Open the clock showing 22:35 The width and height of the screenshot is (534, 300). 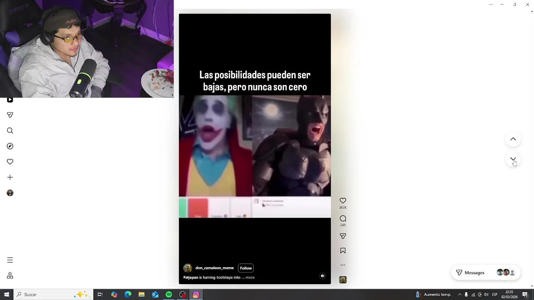pyautogui.click(x=509, y=295)
